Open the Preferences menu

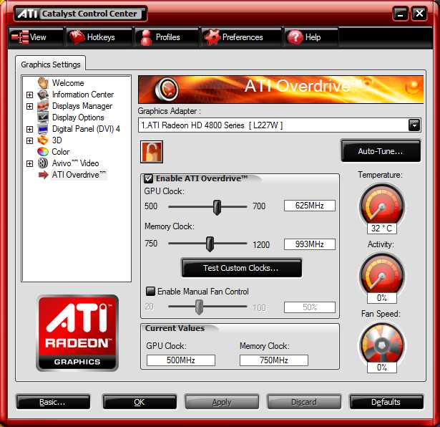pyautogui.click(x=241, y=37)
